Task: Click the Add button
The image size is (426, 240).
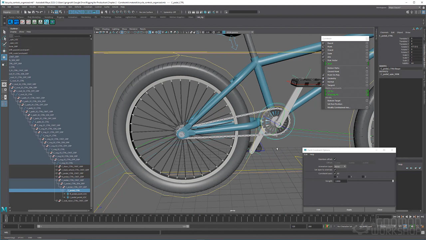Action: (x=318, y=210)
